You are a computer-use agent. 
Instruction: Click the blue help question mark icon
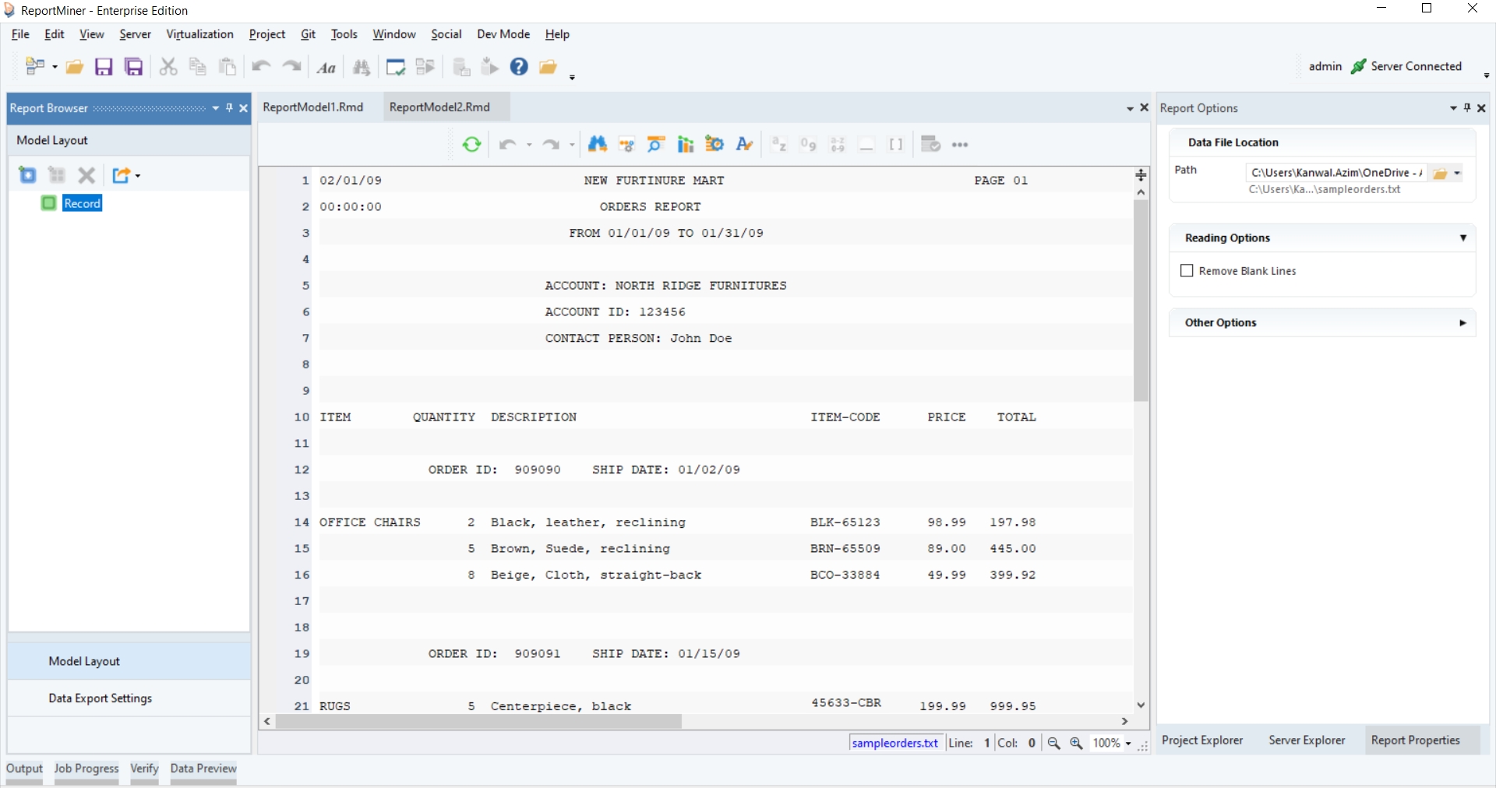tap(519, 67)
